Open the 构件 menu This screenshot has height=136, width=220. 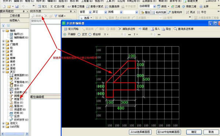(41, 1)
